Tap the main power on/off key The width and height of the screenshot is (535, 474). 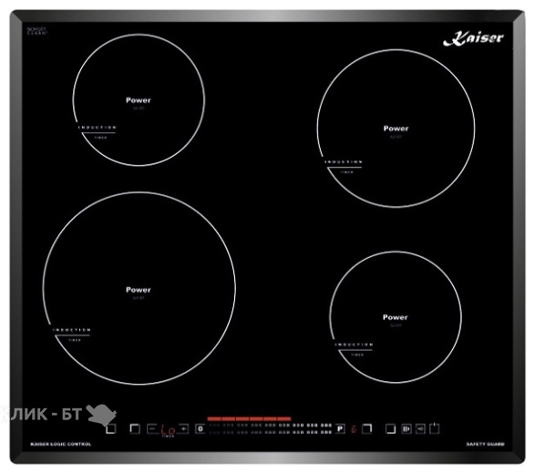tap(435, 428)
